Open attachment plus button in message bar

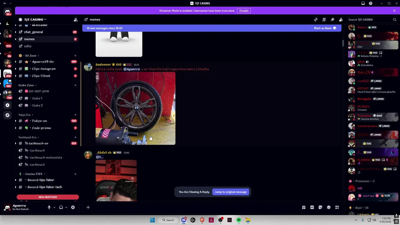point(88,207)
